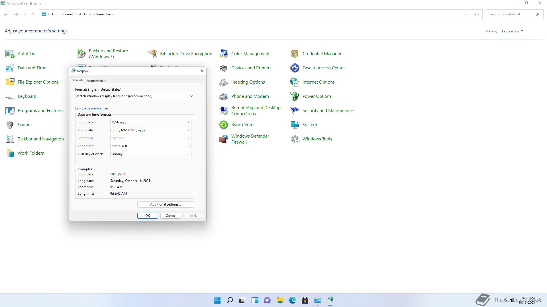Switch to the Administrative tab
This screenshot has height=307, width=547.
96,81
